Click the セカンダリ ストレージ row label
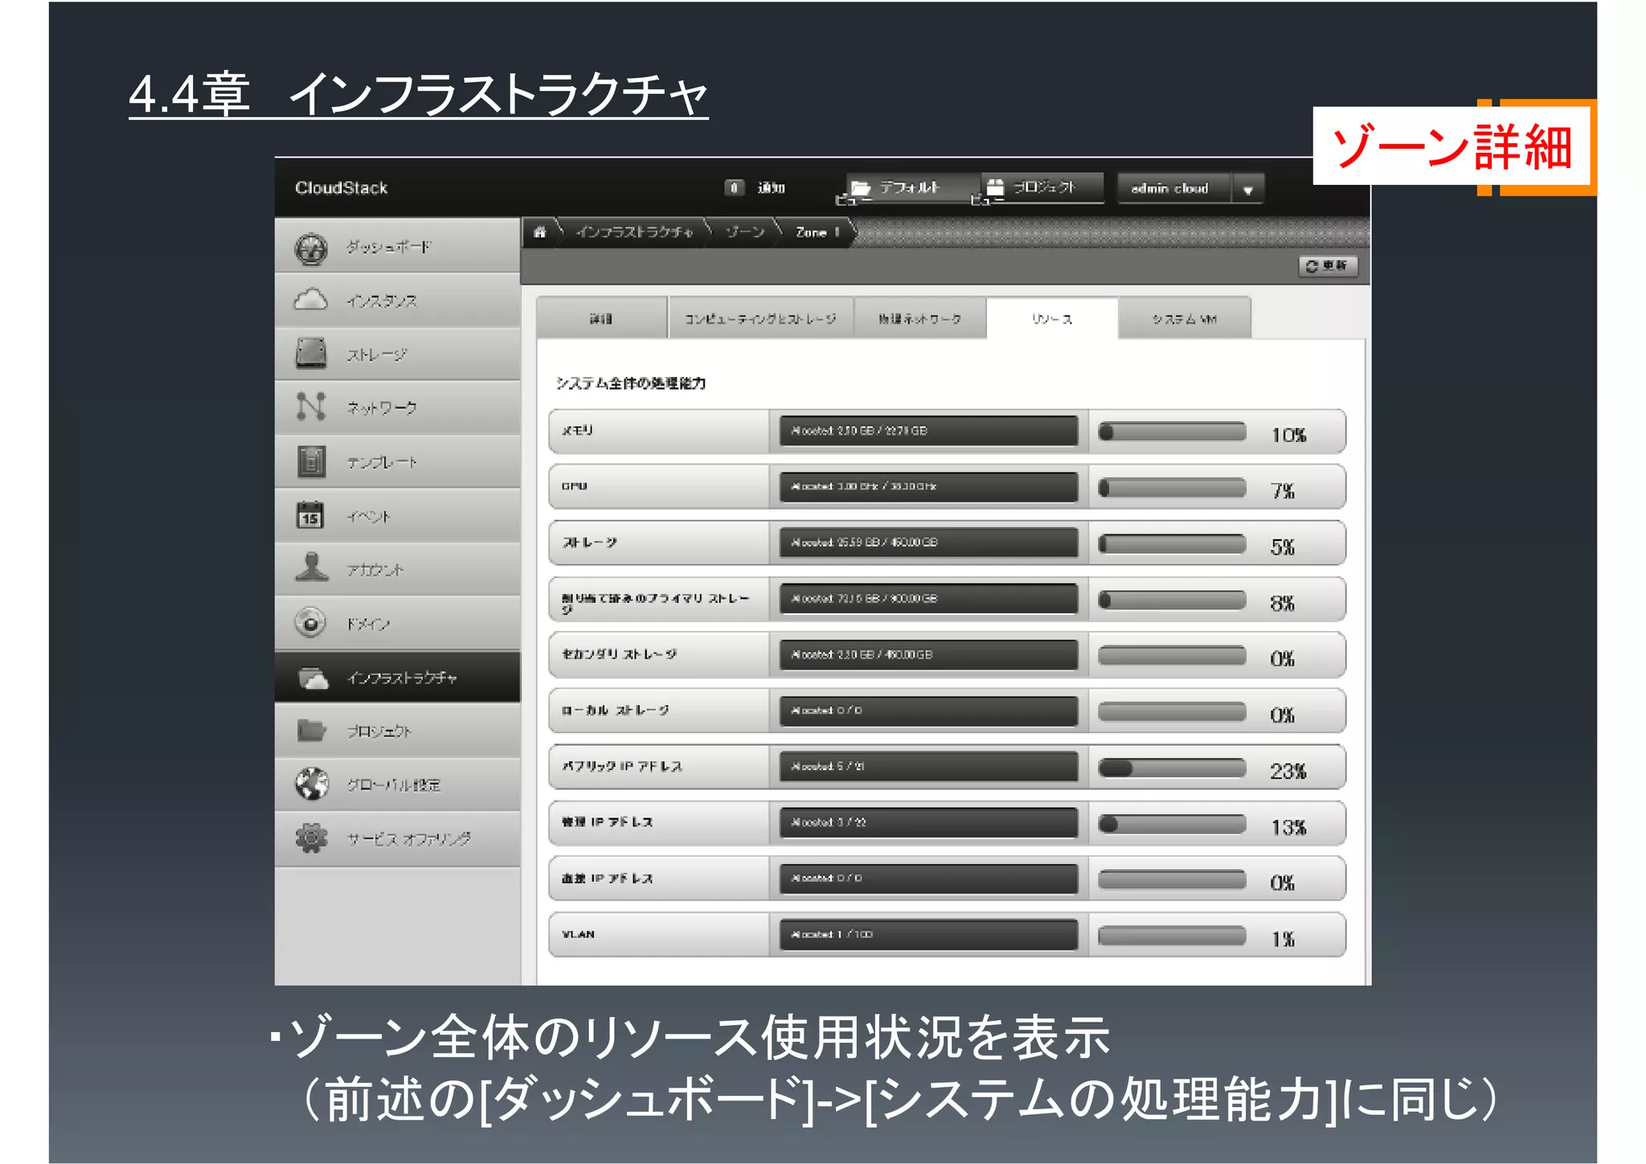 [x=619, y=654]
